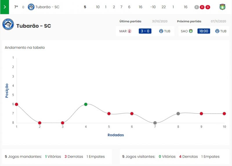232x166 pixels.
Task: Select the red point at round 2
Action: click(40, 123)
